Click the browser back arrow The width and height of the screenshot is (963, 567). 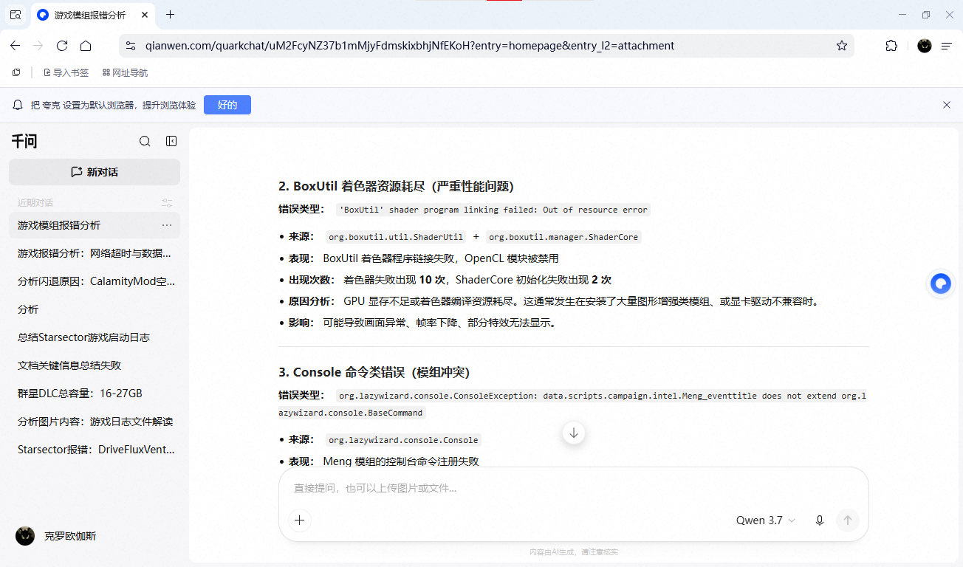point(15,46)
